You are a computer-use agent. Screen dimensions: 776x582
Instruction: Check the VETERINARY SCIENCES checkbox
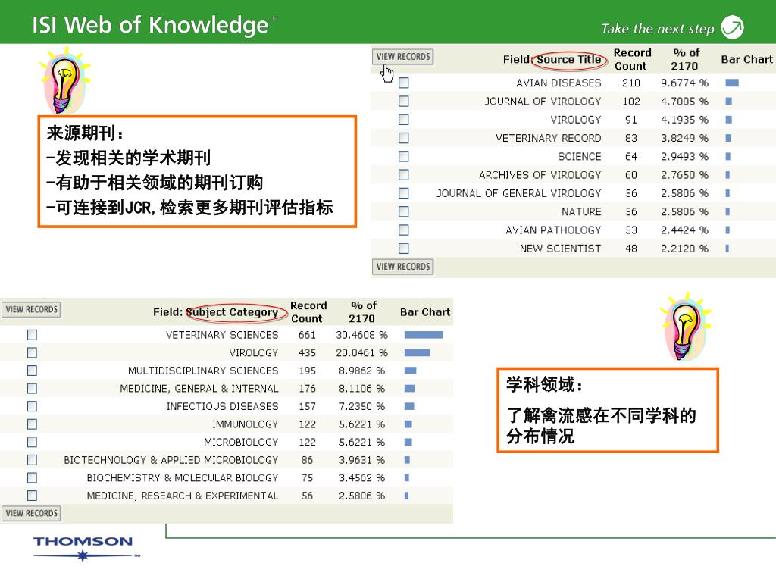point(32,335)
